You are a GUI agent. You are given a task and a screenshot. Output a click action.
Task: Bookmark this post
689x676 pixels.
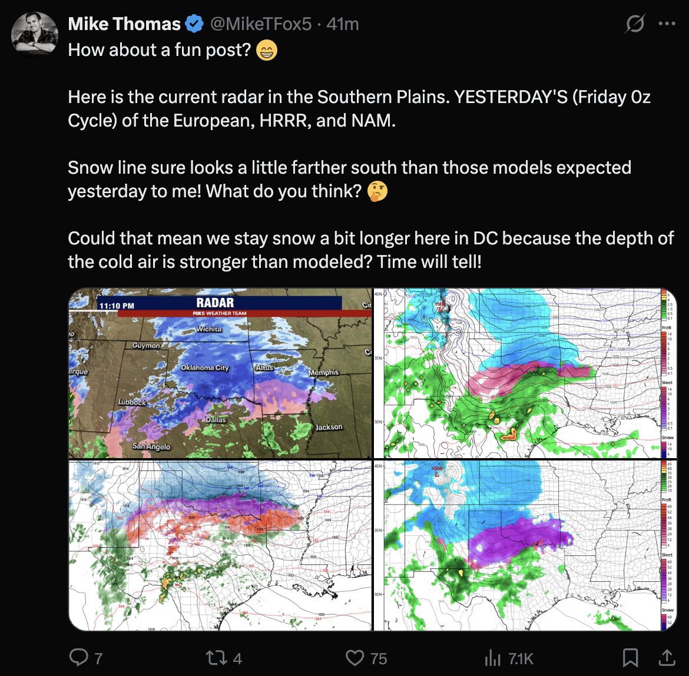(630, 657)
